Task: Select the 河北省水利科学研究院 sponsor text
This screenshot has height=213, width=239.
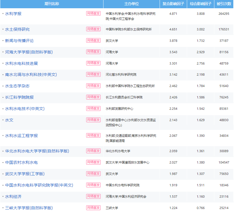Action: click(121, 75)
